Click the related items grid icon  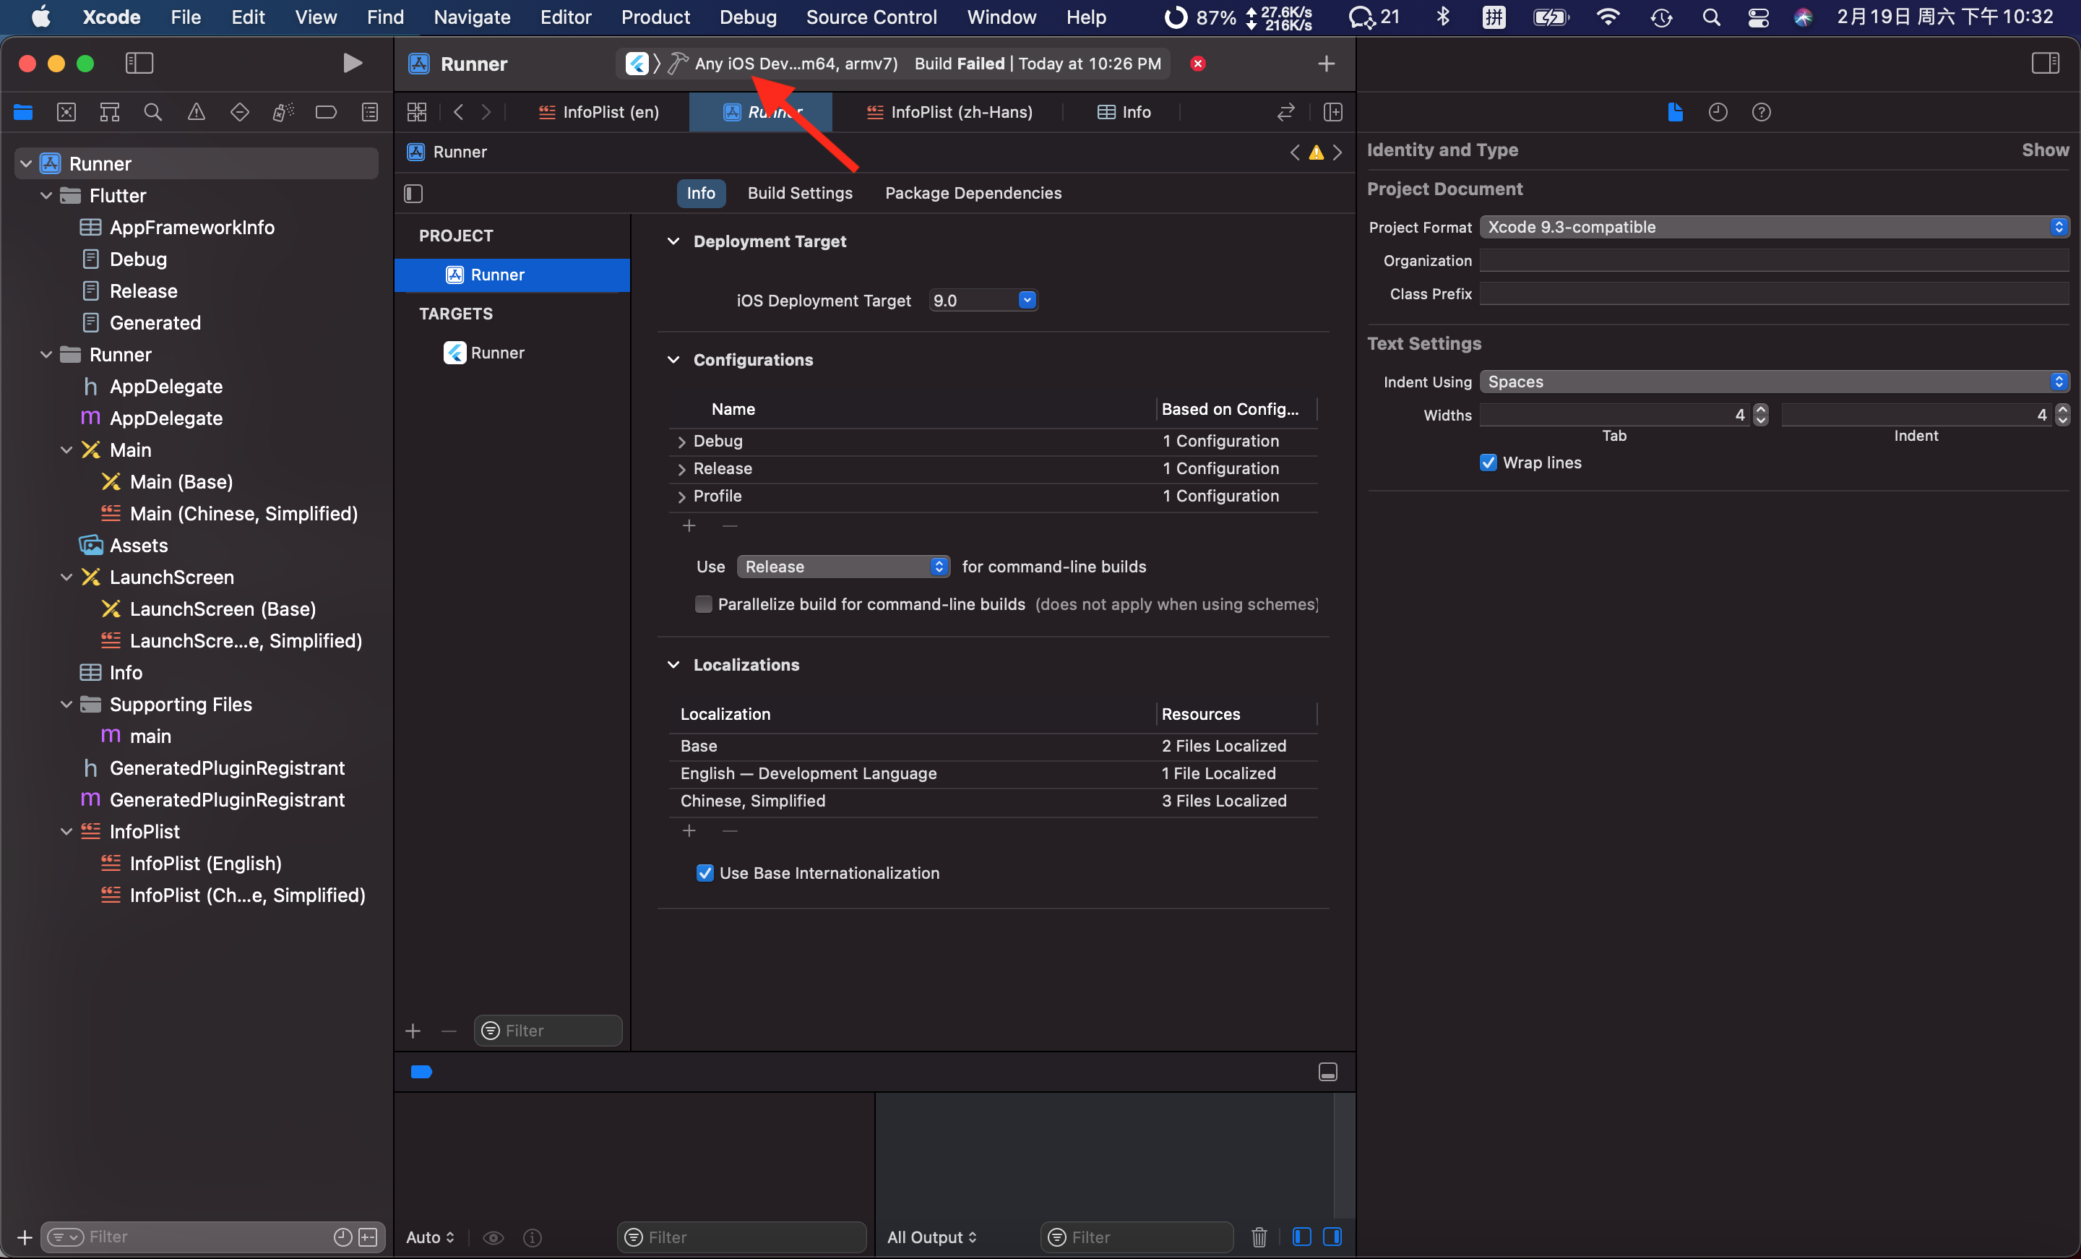(417, 112)
